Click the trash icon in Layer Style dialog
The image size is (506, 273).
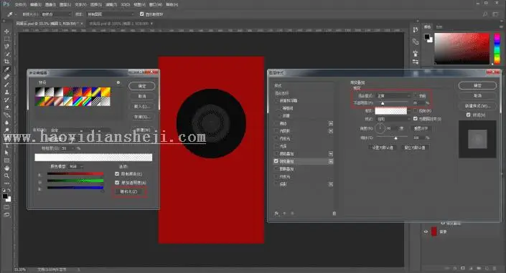point(334,214)
